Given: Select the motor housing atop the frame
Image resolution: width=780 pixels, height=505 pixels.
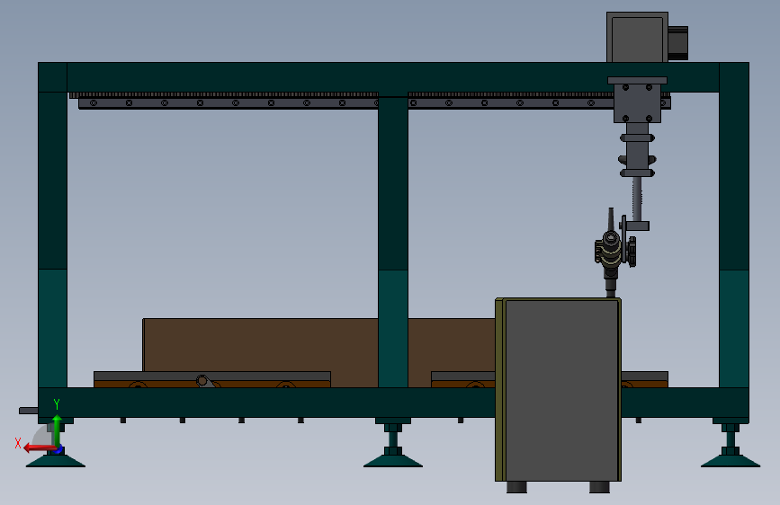Looking at the screenshot, I should (x=637, y=37).
